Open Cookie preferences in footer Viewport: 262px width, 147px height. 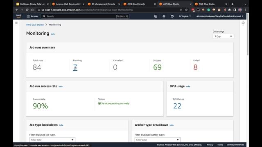235,145
